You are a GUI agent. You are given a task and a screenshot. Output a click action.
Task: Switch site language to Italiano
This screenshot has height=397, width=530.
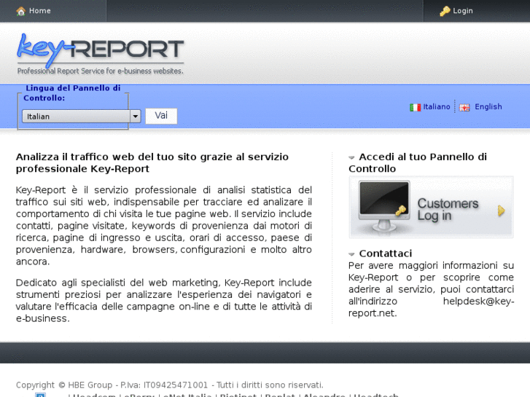437,107
